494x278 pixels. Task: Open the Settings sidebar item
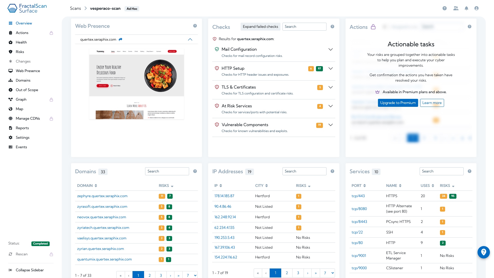click(22, 137)
